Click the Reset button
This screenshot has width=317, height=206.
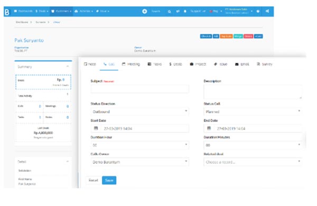(x=93, y=180)
